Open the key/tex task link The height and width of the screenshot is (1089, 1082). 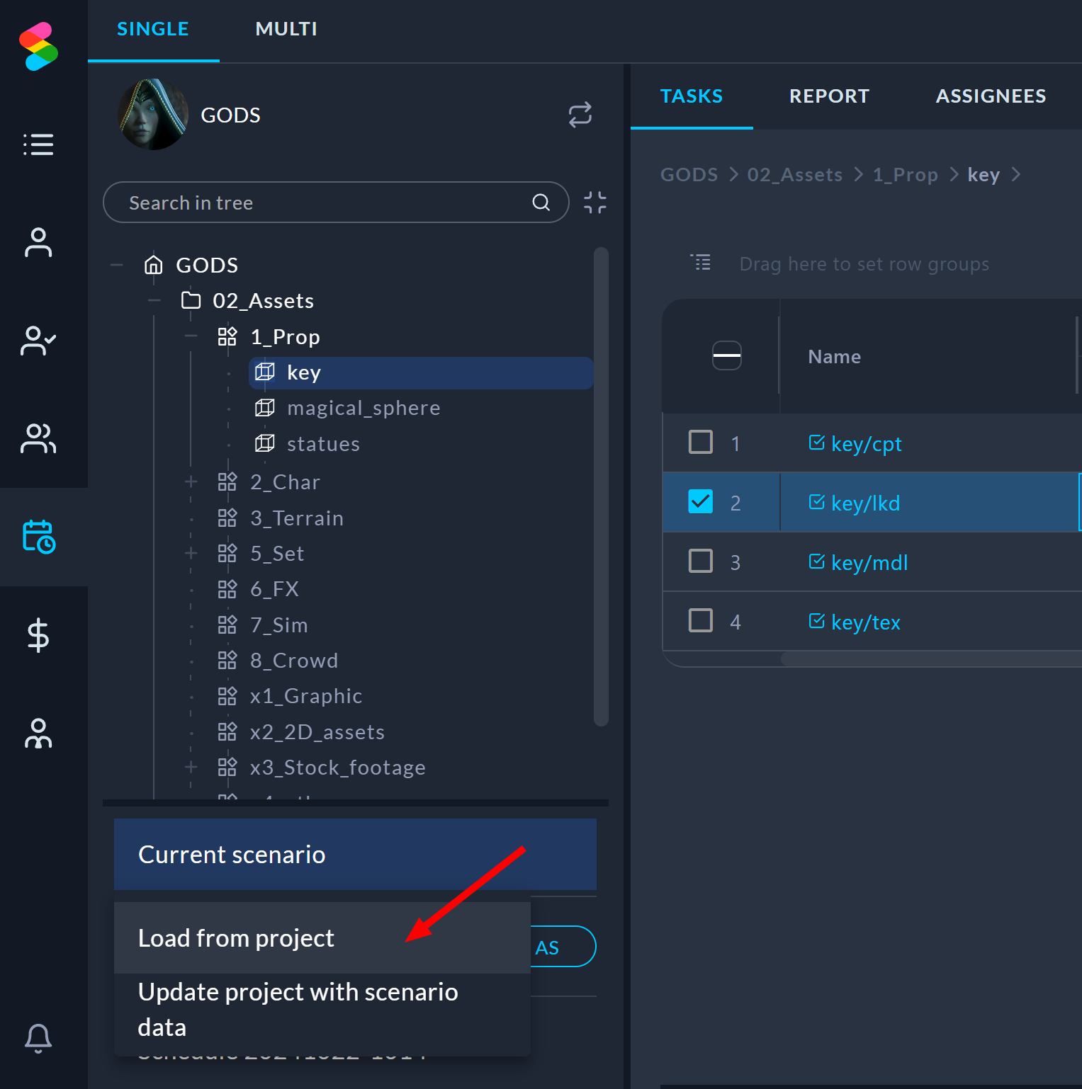[x=865, y=622]
